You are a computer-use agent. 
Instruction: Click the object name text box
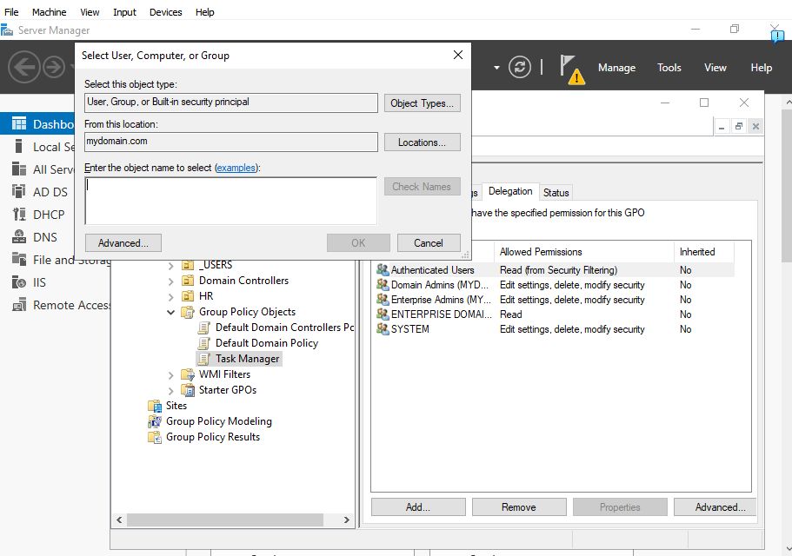tap(231, 201)
